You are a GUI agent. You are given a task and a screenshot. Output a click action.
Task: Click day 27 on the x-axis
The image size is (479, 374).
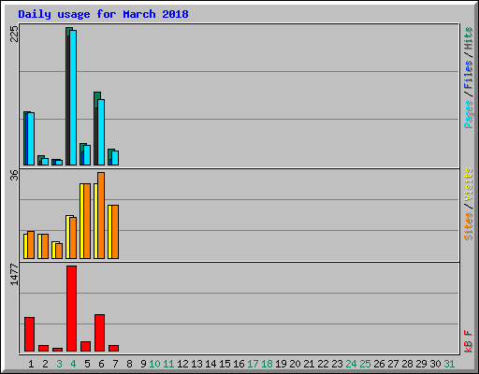[x=393, y=364]
